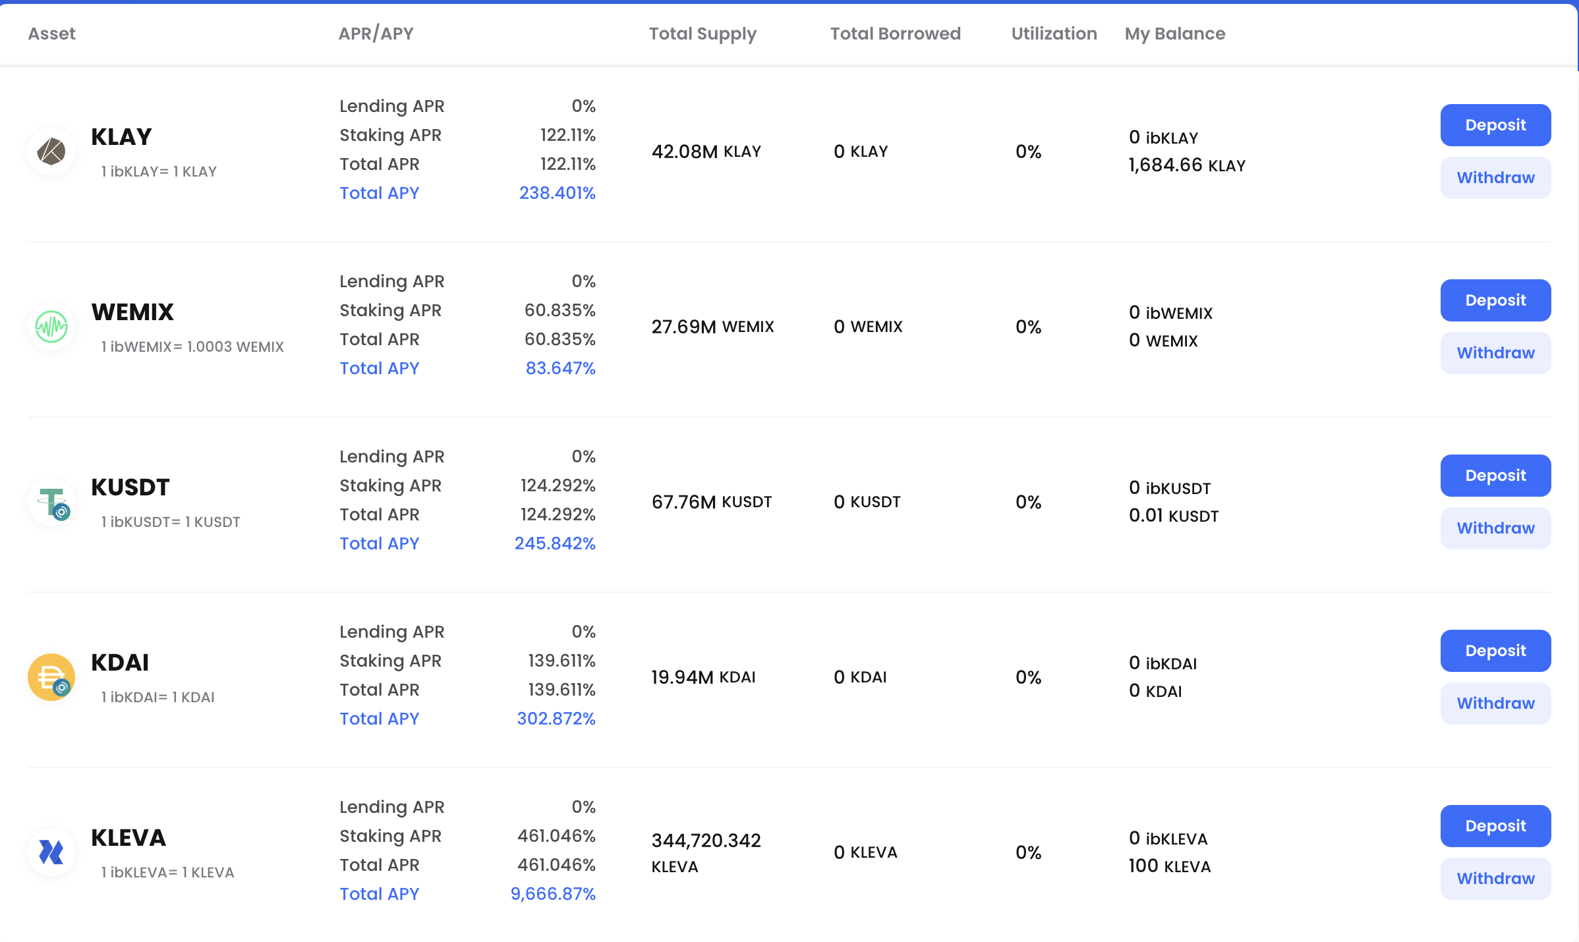Click KLEVA Total APY value 9,666.87%
This screenshot has width=1579, height=942.
553,894
